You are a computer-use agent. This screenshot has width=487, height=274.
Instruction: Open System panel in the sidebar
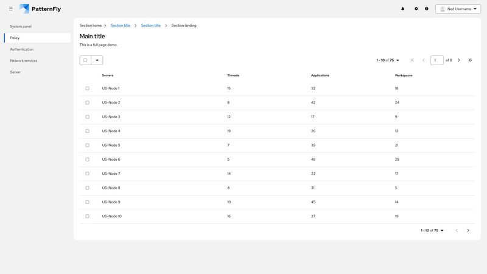click(37, 26)
